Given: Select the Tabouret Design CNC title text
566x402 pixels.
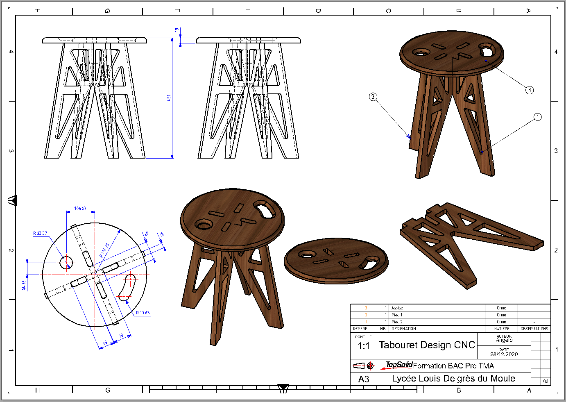Looking at the screenshot, I should (x=427, y=345).
